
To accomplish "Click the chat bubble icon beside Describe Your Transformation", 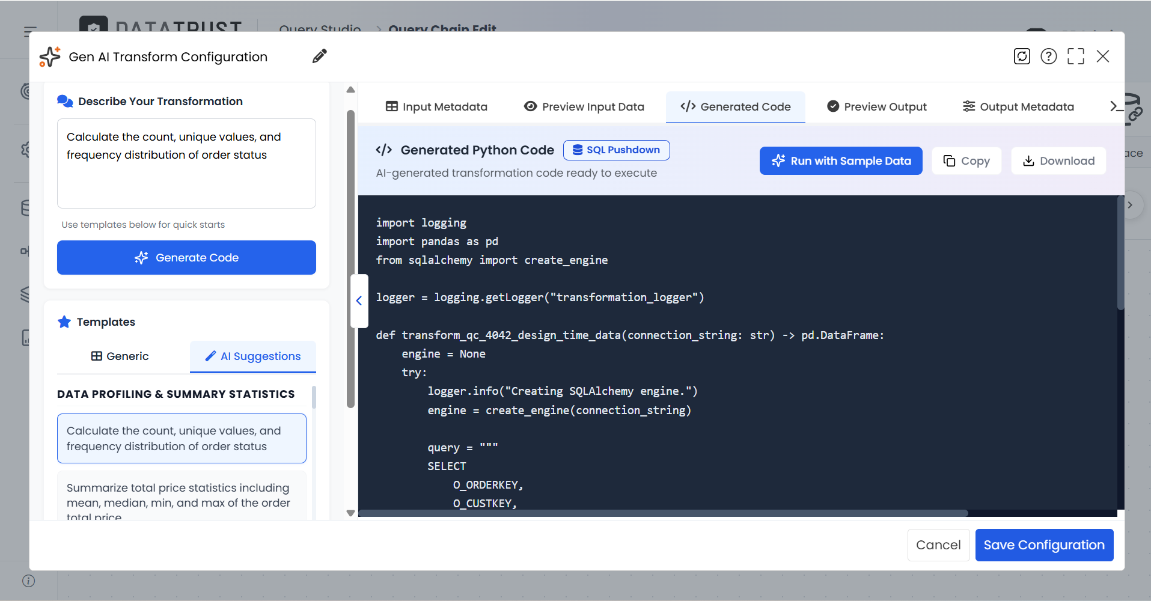I will (65, 101).
